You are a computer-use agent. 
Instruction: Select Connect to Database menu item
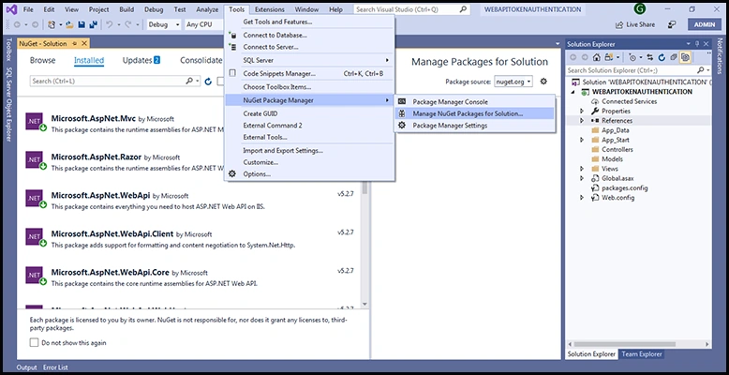coord(309,35)
